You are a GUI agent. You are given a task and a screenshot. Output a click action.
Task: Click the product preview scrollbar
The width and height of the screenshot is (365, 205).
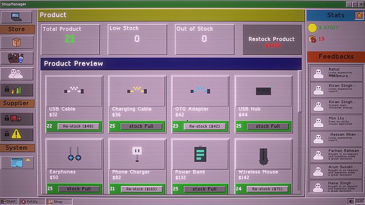click(300, 91)
